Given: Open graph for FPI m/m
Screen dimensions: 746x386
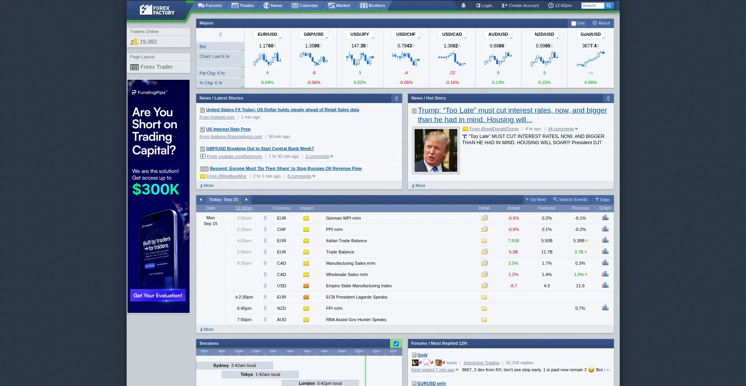Looking at the screenshot, I should [605, 308].
